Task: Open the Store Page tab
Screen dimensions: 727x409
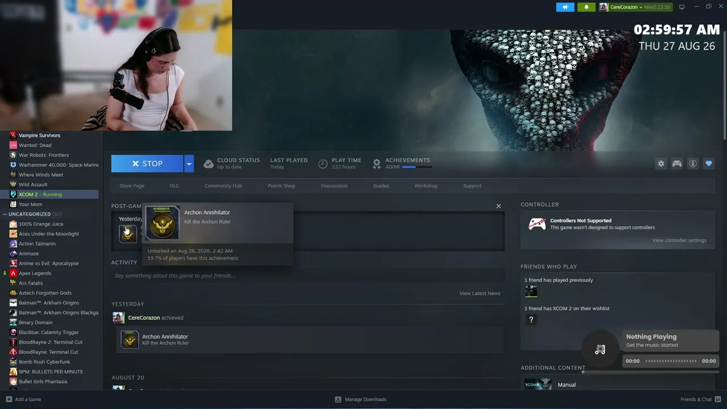Action: tap(132, 186)
